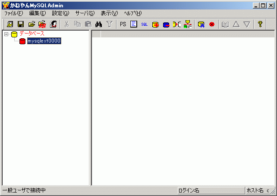
Task: Click the blue SQL toolbar icon
Action: pyautogui.click(x=145, y=24)
